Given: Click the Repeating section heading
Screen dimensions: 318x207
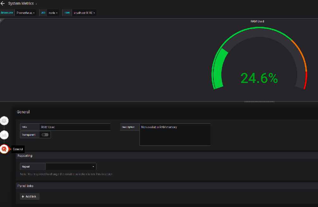Looking at the screenshot, I should click(25, 156).
